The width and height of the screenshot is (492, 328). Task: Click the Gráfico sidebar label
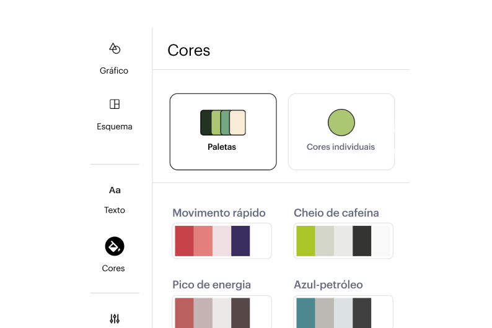(x=114, y=71)
